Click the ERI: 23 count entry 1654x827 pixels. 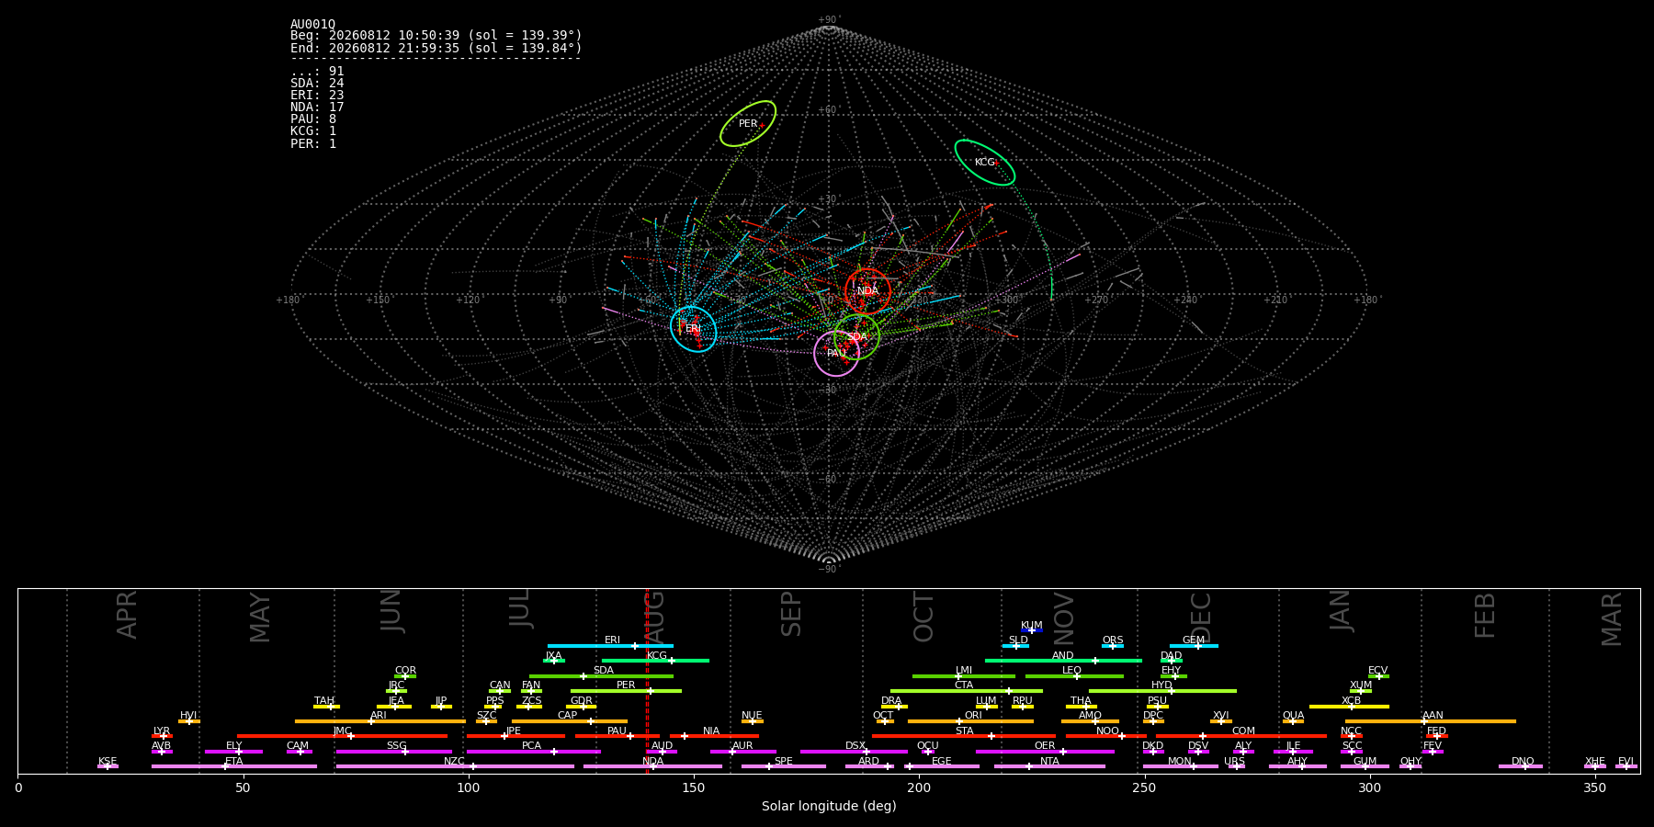click(x=317, y=96)
